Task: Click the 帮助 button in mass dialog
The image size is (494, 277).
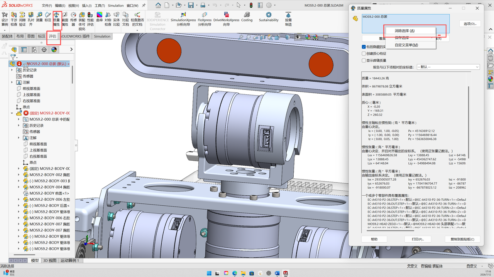Action: click(374, 239)
